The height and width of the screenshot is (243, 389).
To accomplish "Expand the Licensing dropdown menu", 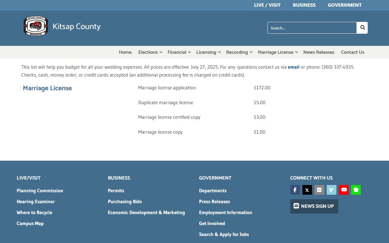I will [x=208, y=52].
